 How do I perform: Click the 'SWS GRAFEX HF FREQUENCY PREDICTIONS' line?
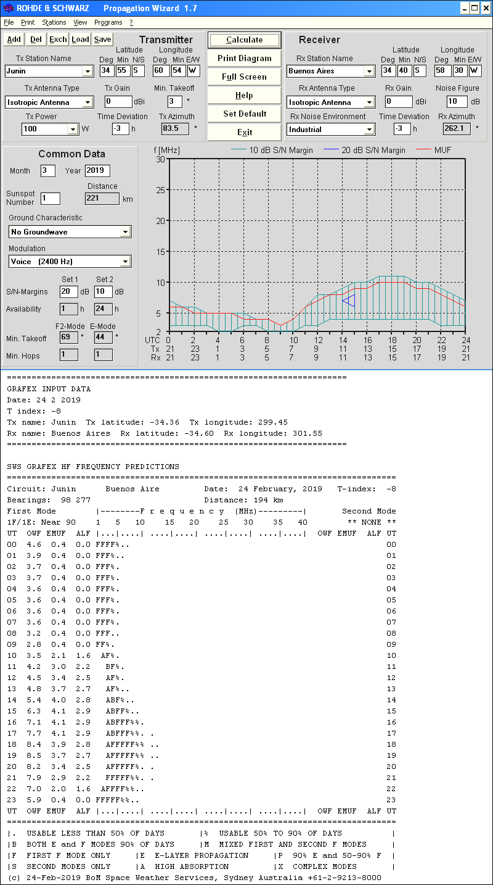coord(93,467)
